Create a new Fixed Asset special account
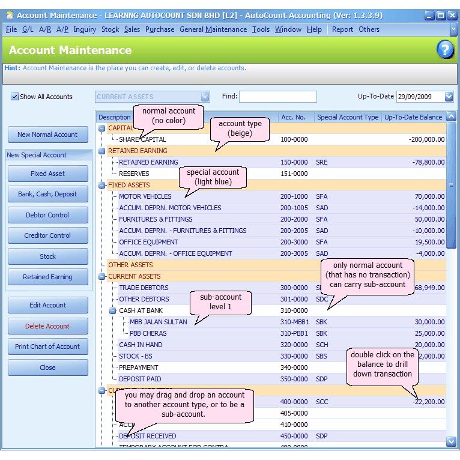 (47, 174)
